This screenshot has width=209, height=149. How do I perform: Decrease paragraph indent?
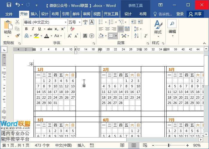pyautogui.click(x=134, y=22)
